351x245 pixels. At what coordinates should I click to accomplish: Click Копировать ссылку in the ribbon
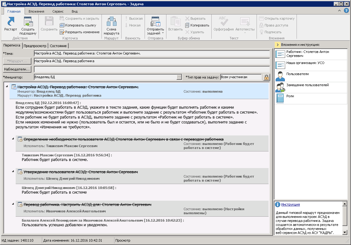pos(78,25)
